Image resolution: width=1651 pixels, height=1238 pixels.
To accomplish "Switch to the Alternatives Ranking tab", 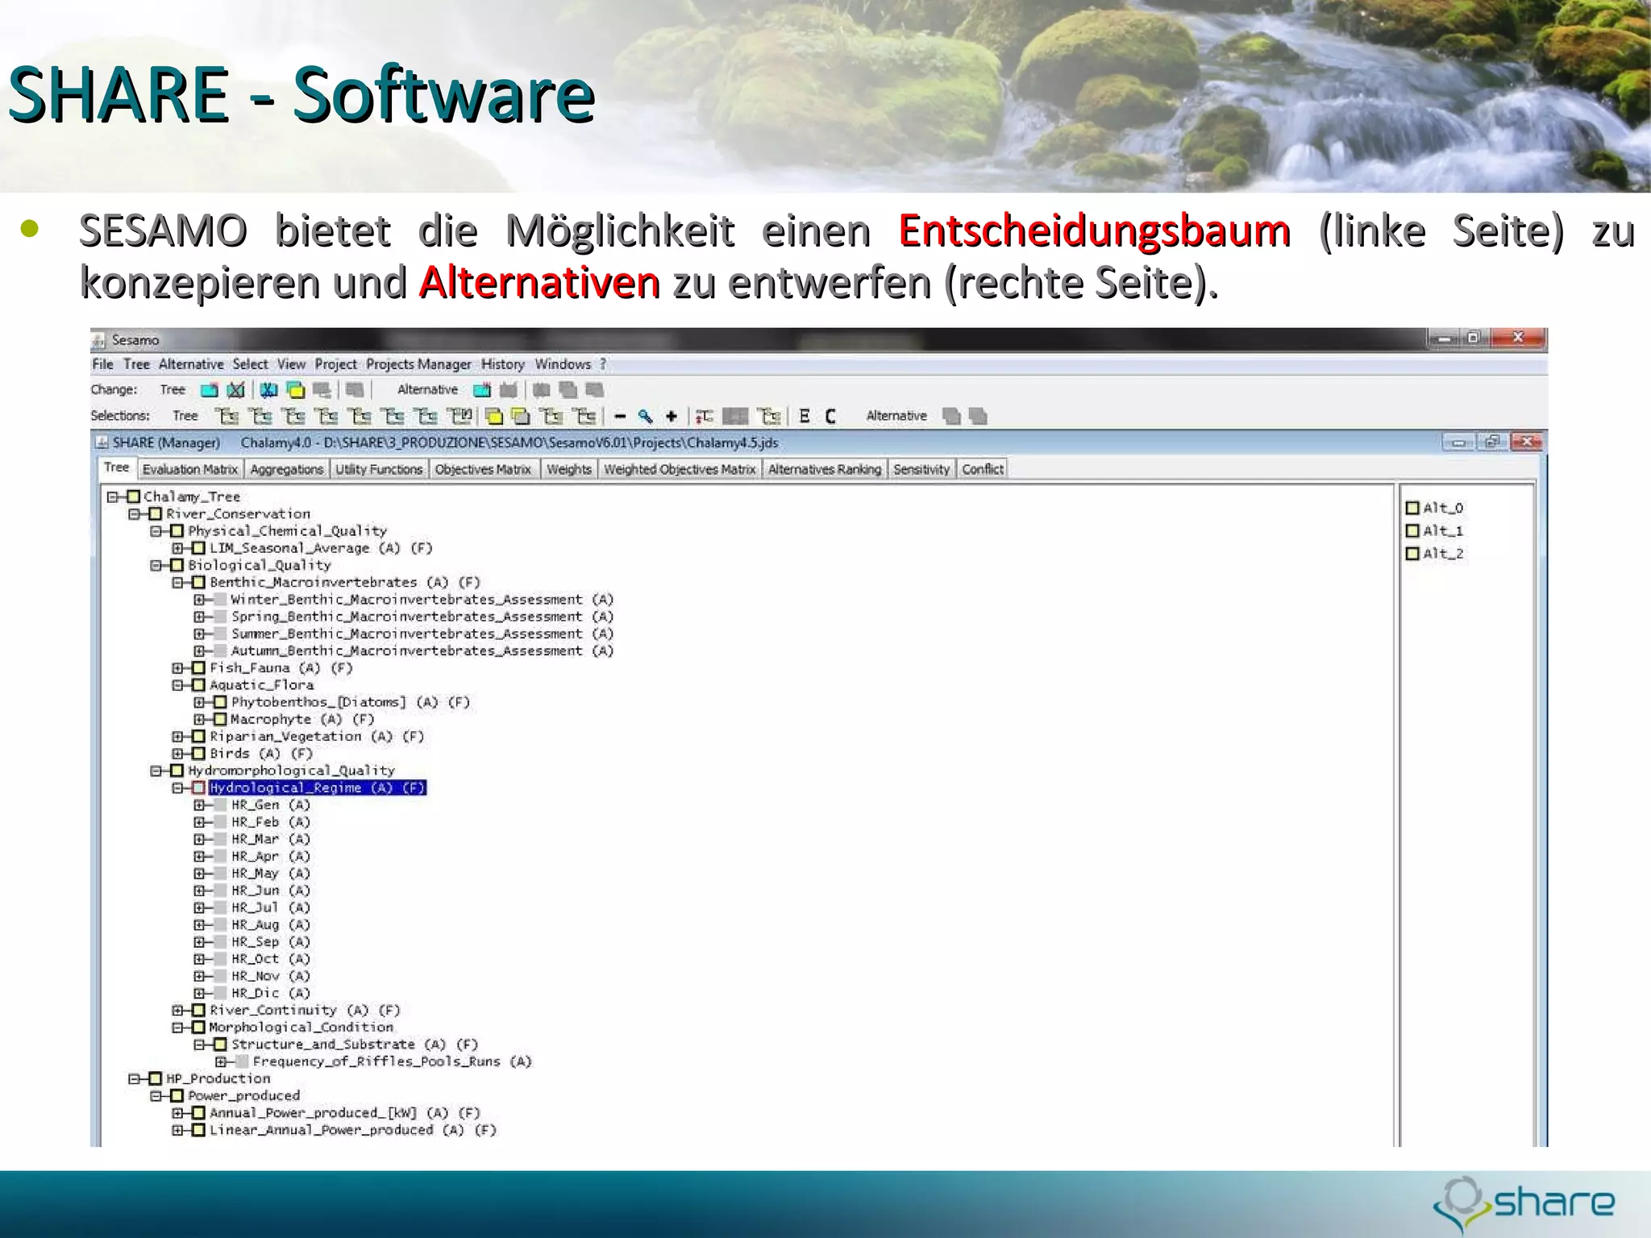I will pyautogui.click(x=824, y=469).
